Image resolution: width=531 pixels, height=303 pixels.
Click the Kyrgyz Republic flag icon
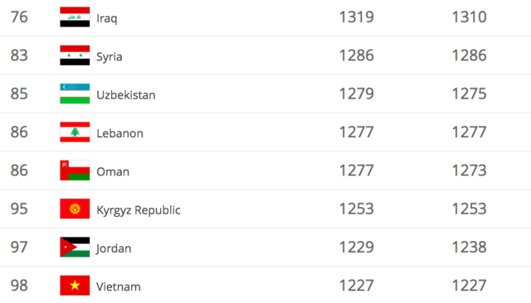point(74,209)
